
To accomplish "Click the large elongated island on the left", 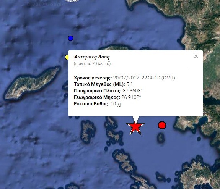I will point(32,83).
